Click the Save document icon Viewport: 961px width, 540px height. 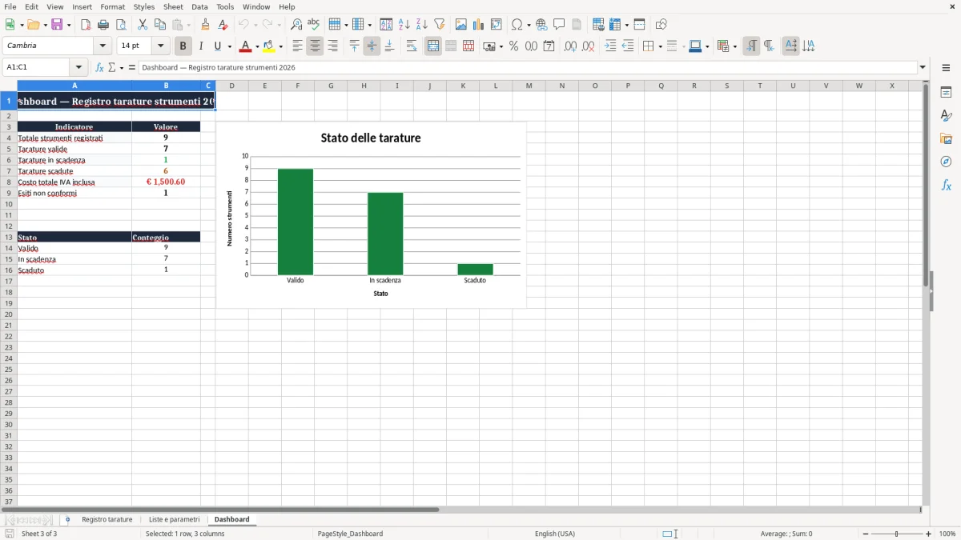pos(57,25)
